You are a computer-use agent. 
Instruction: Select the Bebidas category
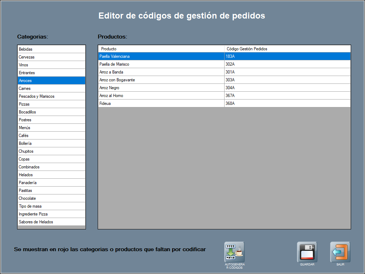pyautogui.click(x=51, y=49)
